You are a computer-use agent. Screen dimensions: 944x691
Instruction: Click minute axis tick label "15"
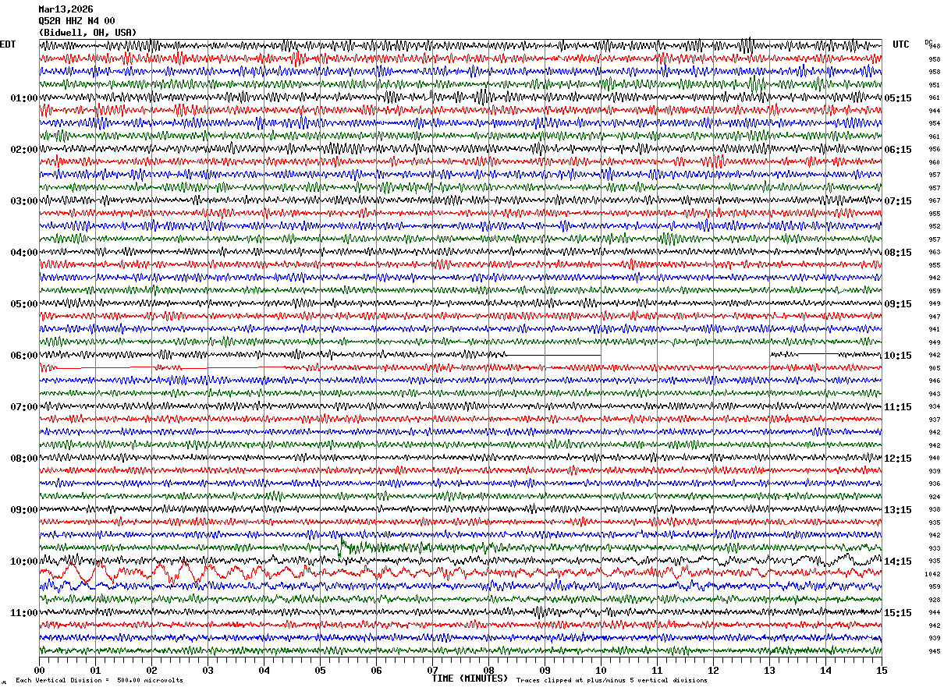(882, 670)
